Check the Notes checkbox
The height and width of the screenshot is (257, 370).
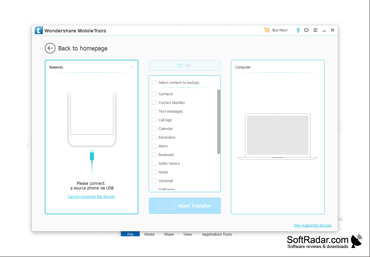pyautogui.click(x=154, y=172)
